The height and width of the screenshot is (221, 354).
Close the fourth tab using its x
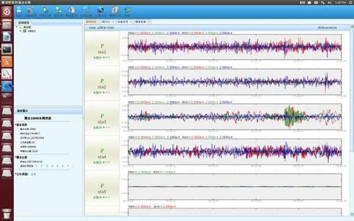(x=148, y=21)
